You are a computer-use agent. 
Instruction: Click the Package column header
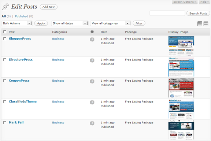pos(131,32)
